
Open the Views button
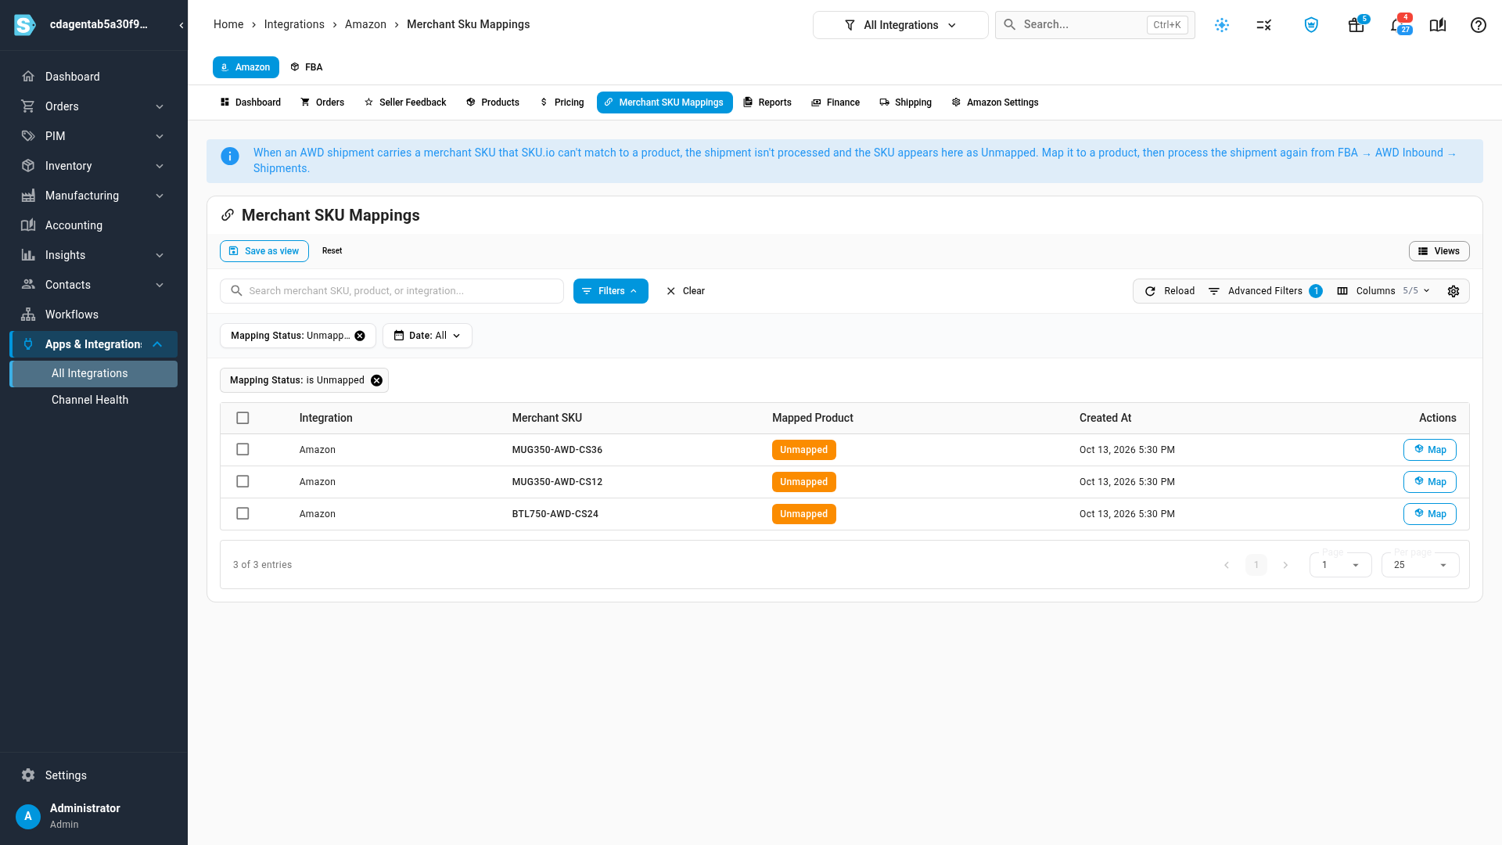1439,251
